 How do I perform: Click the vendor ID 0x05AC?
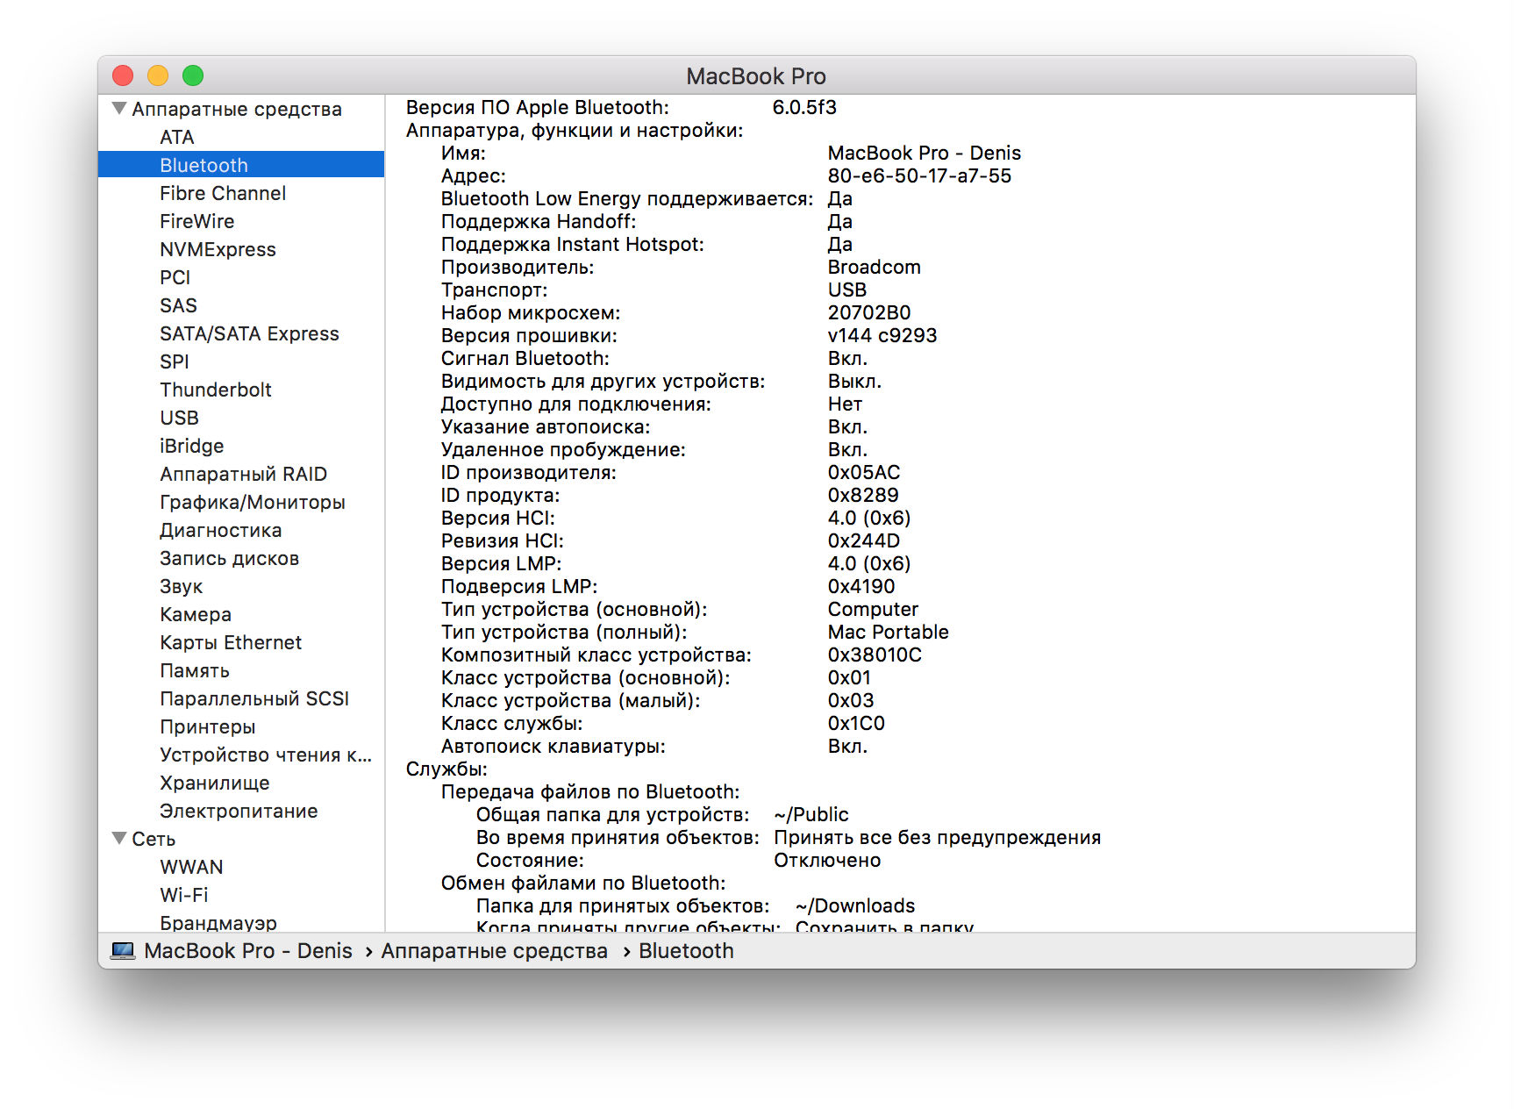coord(864,472)
